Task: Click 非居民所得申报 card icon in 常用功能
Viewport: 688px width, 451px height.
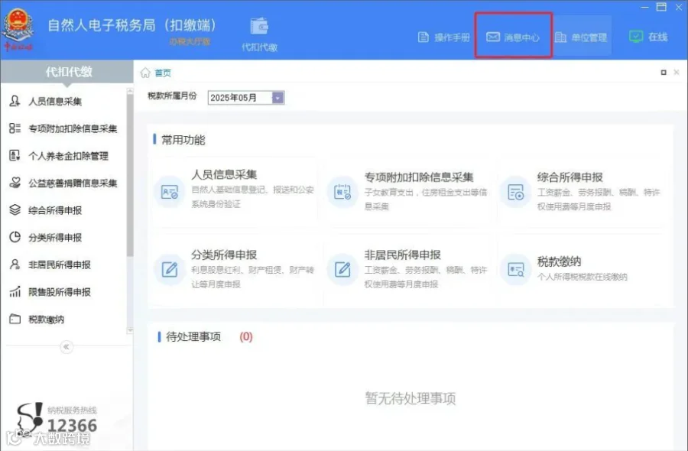Action: (342, 269)
